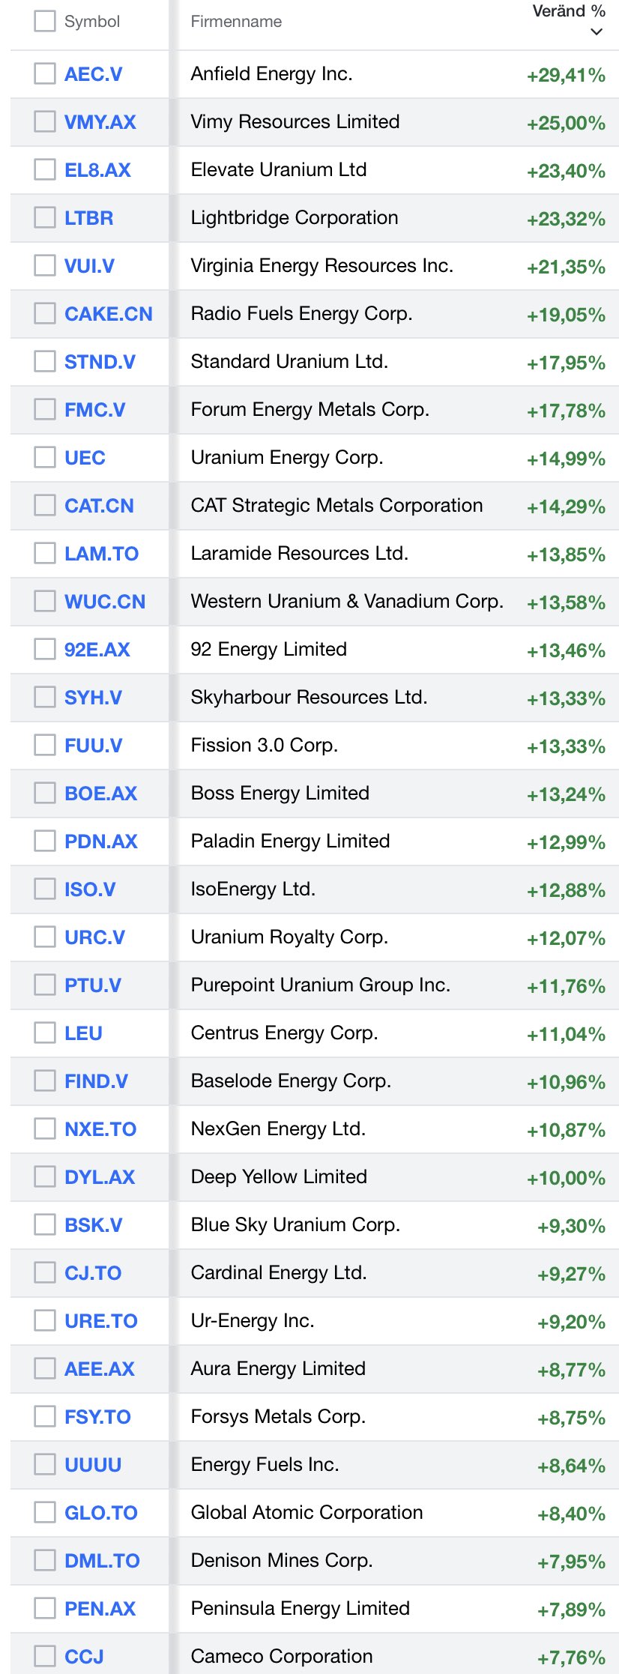Toggle the select-all checkbox in header
Image resolution: width=619 pixels, height=1674 pixels.
(x=45, y=21)
